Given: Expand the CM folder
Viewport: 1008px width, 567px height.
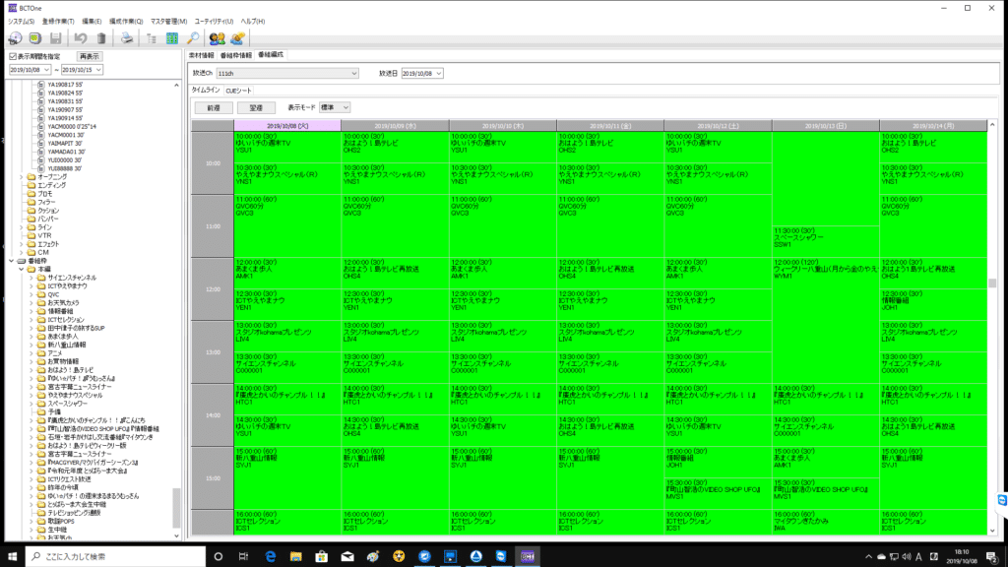Looking at the screenshot, I should (22, 253).
